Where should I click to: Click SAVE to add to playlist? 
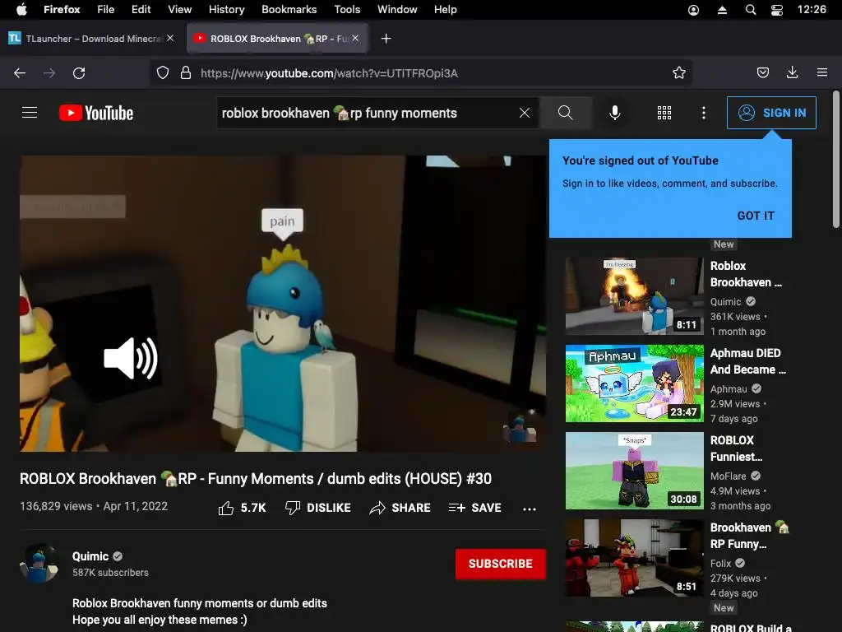tap(474, 508)
